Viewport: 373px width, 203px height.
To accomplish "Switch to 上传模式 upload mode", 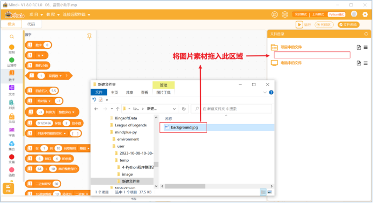I will click(x=318, y=14).
